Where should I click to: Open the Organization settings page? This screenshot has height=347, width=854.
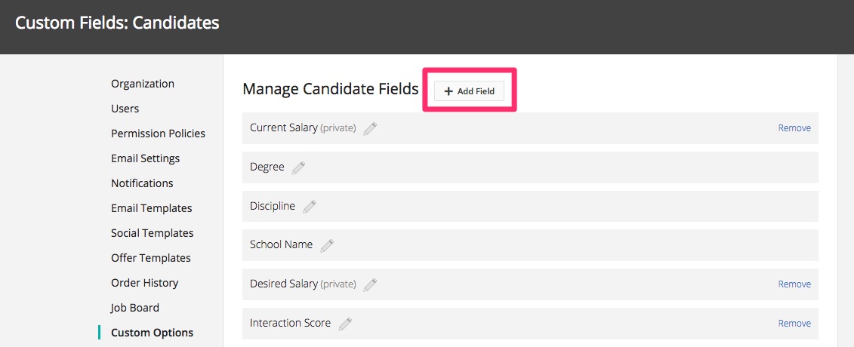coord(143,84)
